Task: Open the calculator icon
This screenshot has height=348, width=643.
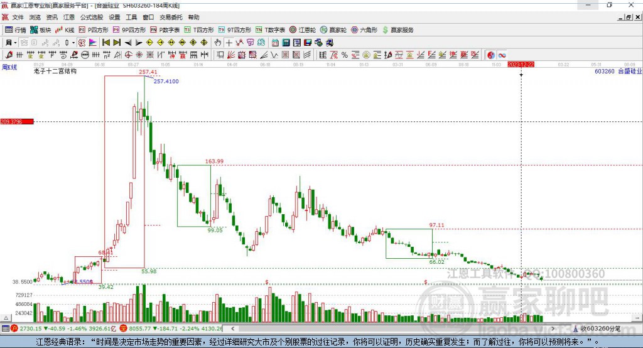Action: tap(286, 43)
